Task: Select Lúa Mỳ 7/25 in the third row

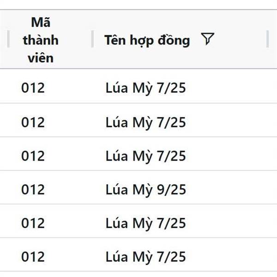Action: pyautogui.click(x=145, y=156)
